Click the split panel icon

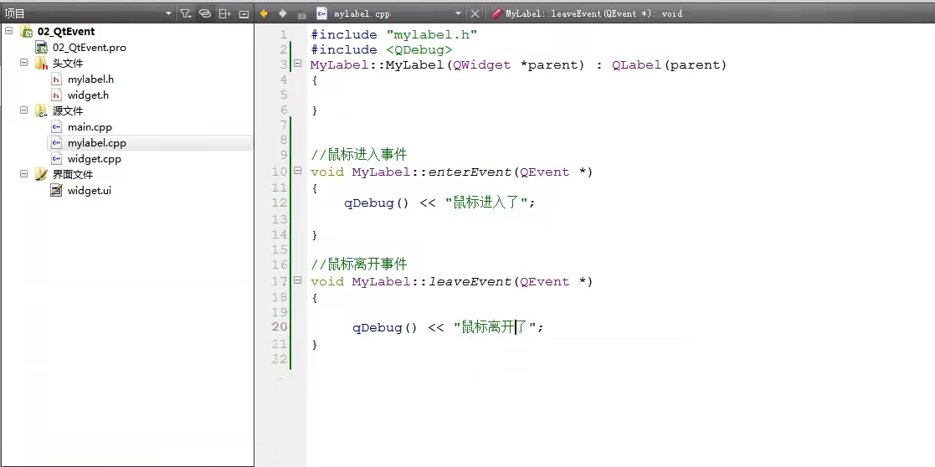coord(224,13)
